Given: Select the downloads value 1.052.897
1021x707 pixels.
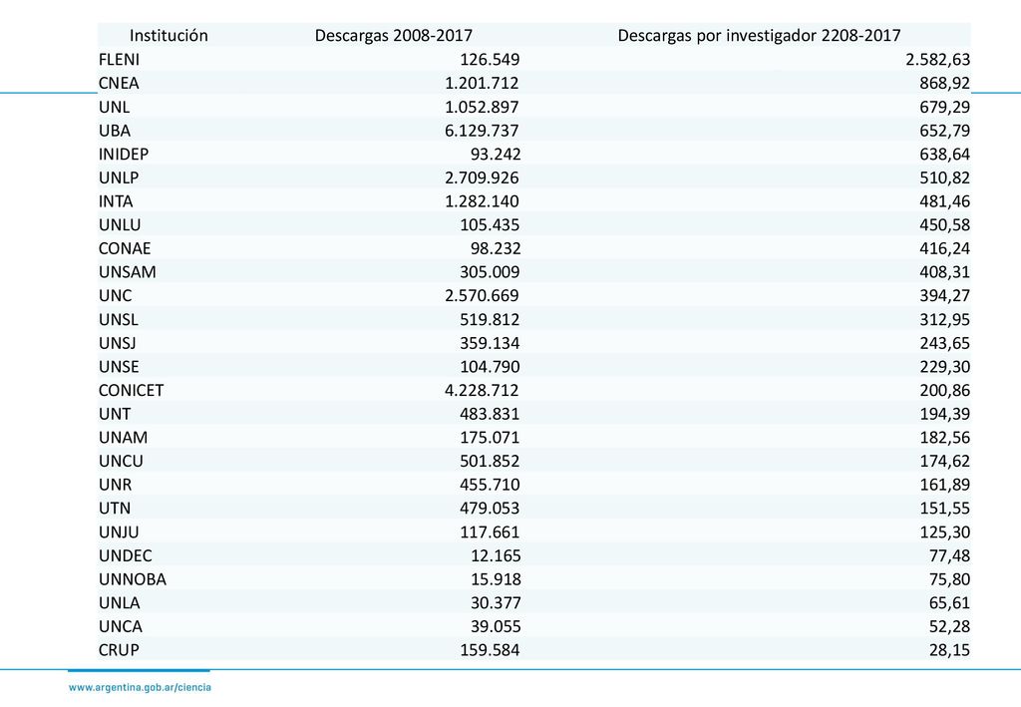Looking at the screenshot, I should (x=482, y=107).
